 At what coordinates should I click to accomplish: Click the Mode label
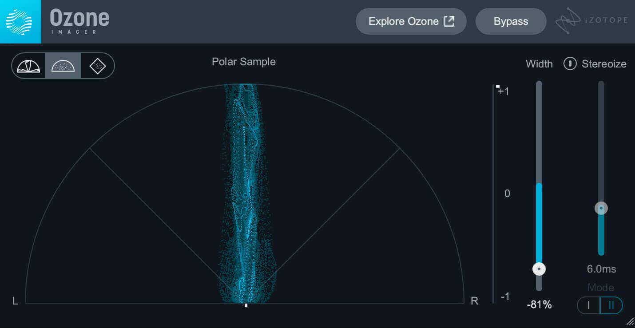(601, 288)
